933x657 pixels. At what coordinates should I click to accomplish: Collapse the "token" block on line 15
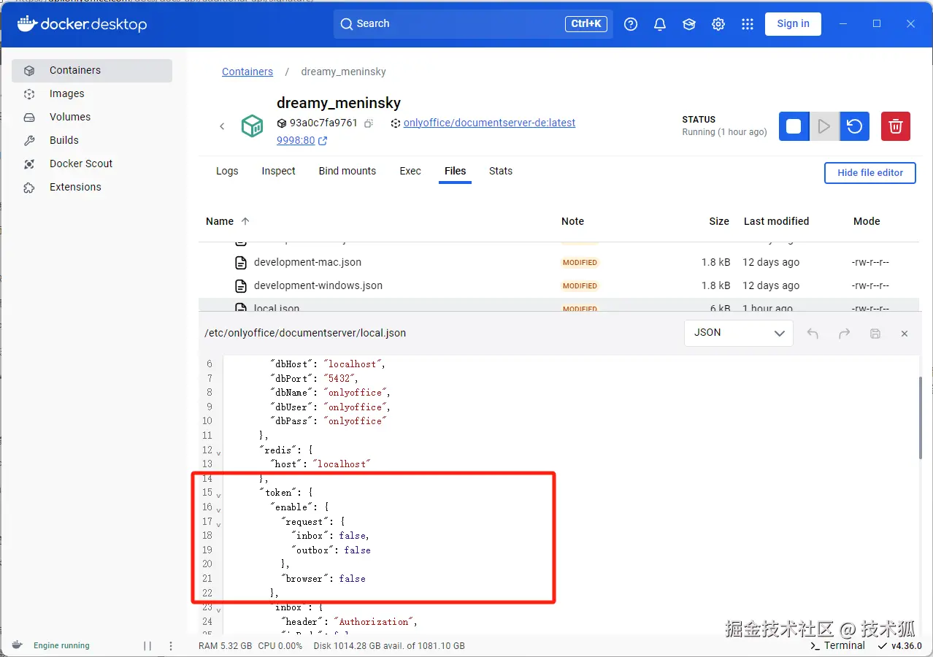[218, 495]
